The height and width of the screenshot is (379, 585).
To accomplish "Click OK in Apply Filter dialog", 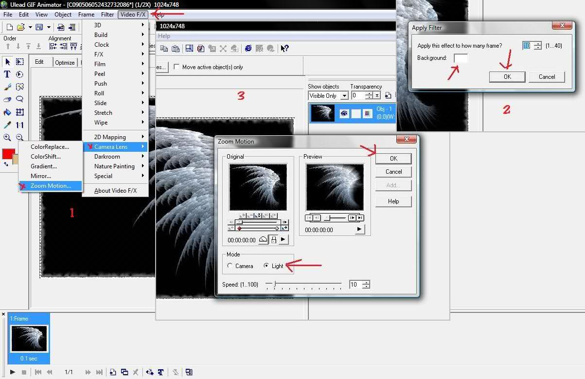I will (x=507, y=76).
